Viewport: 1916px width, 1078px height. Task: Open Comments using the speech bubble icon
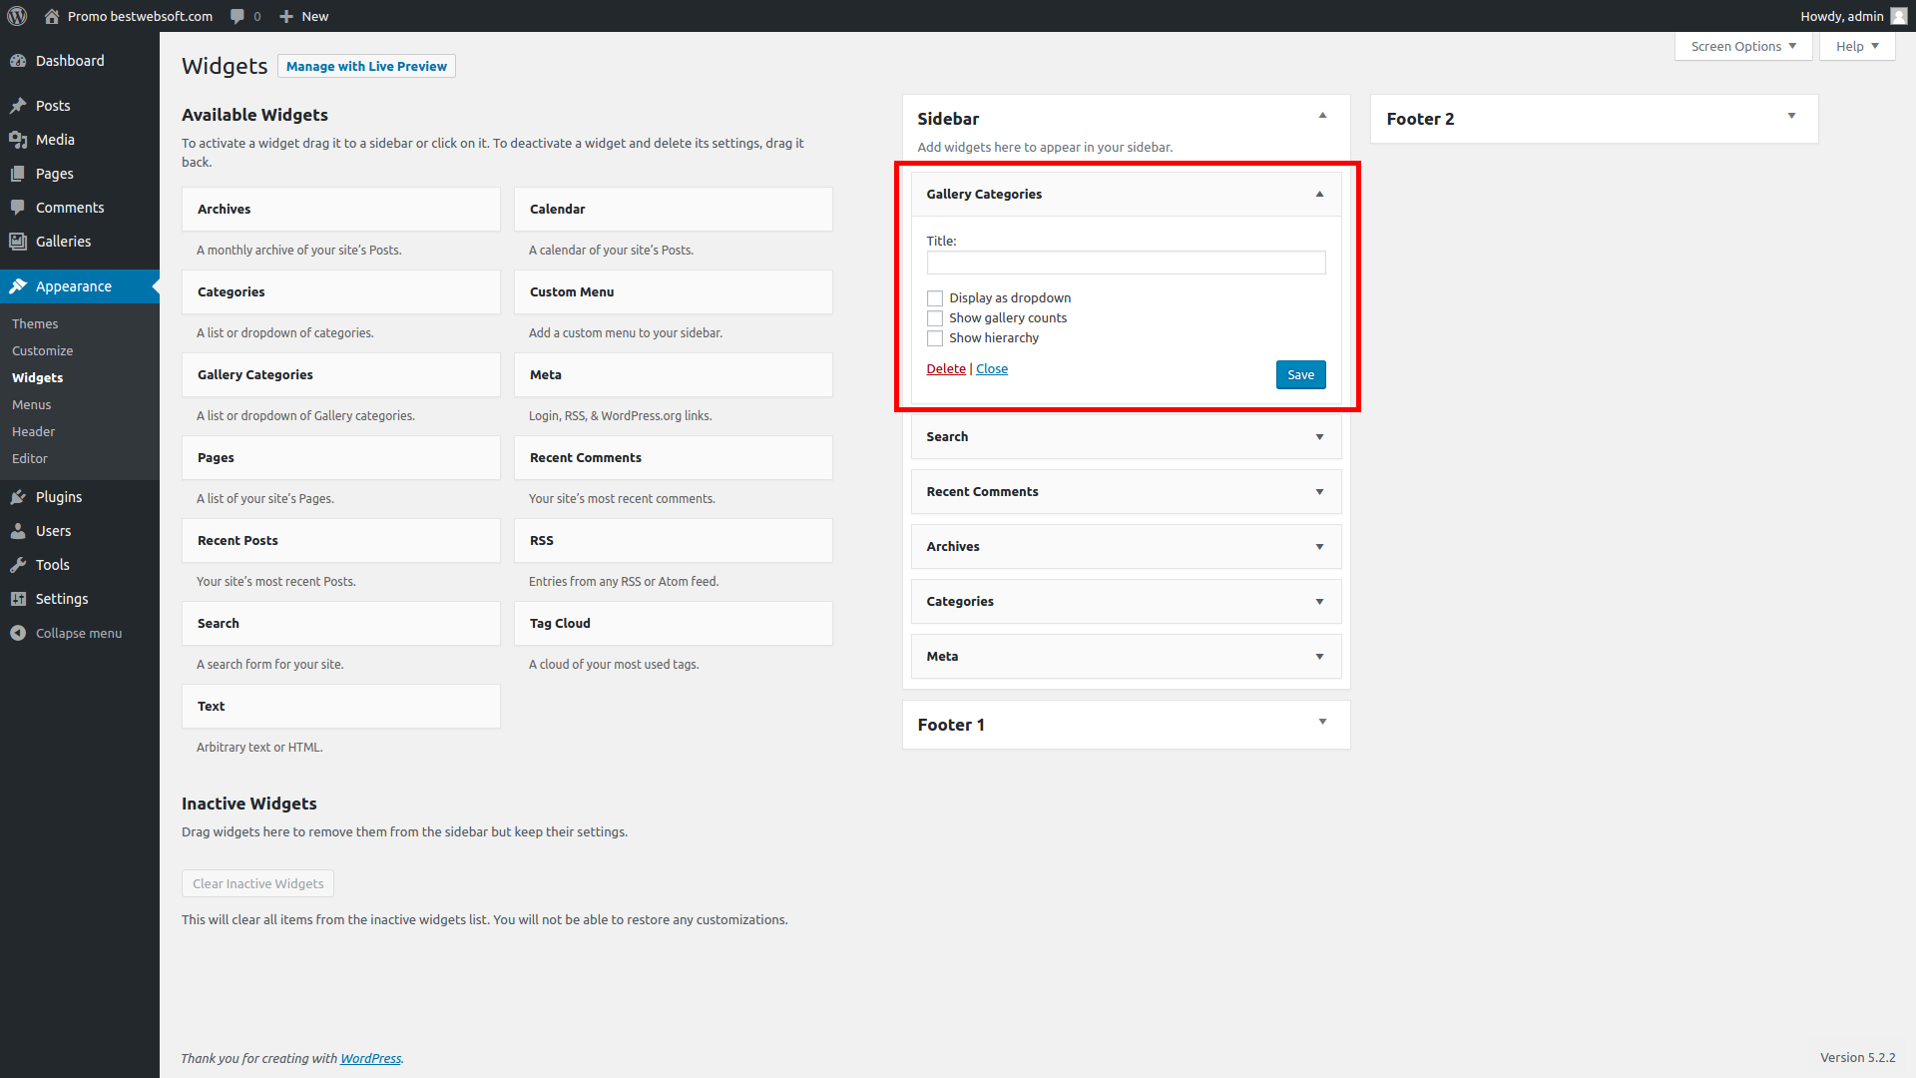(18, 208)
